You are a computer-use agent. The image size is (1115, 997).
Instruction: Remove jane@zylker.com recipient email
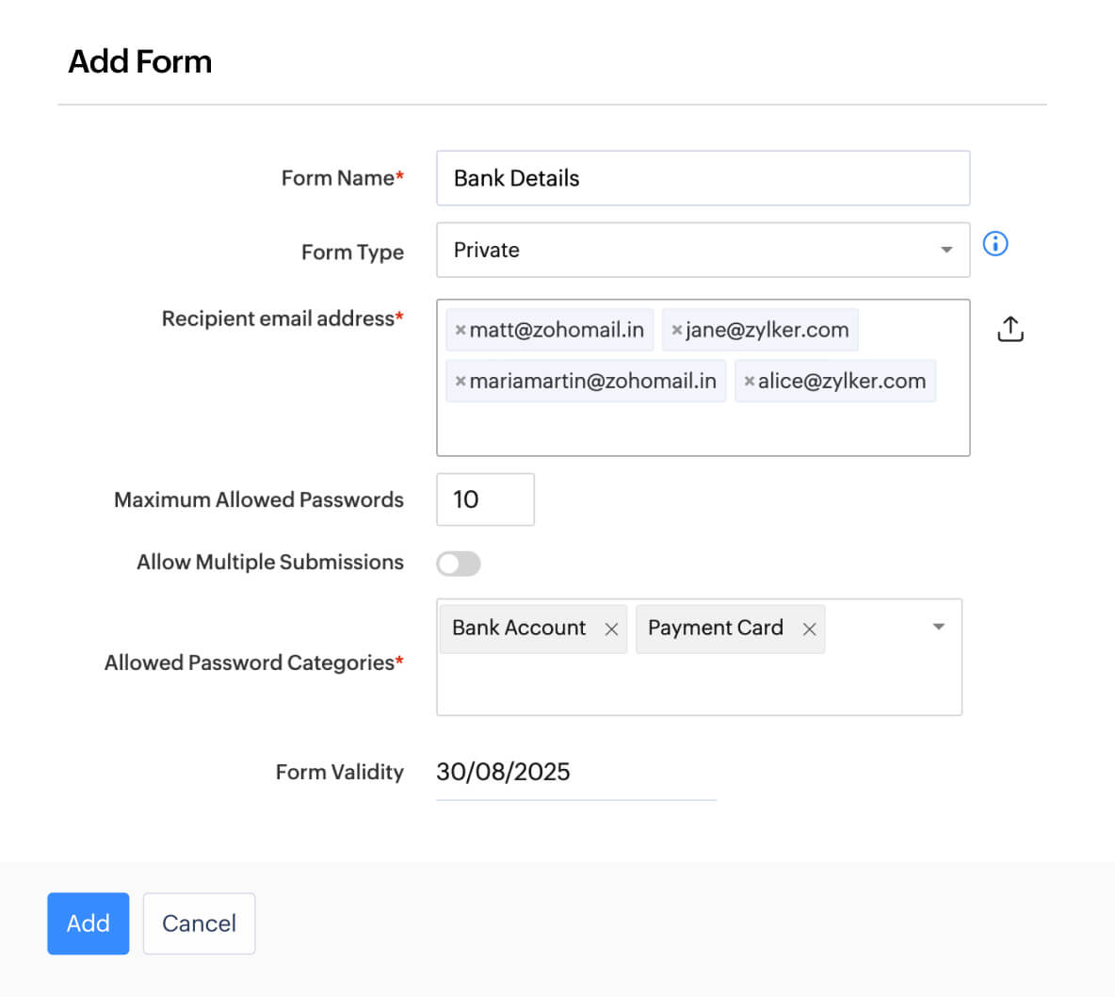[676, 329]
